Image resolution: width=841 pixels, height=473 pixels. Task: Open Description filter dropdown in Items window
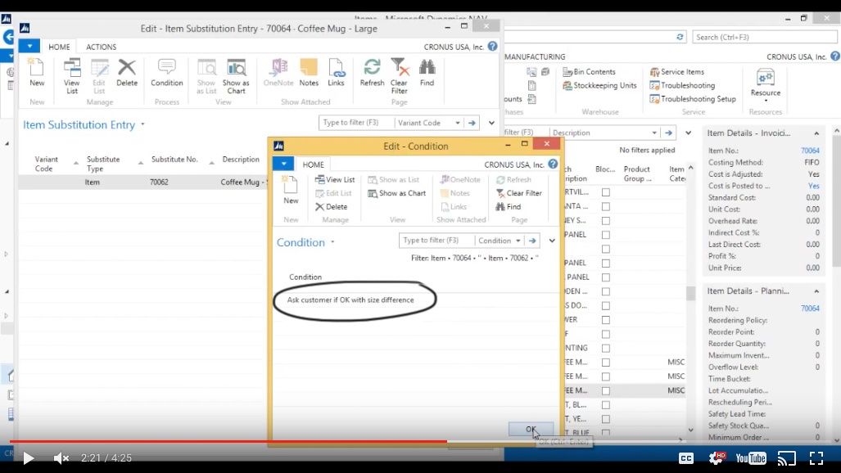pyautogui.click(x=654, y=133)
